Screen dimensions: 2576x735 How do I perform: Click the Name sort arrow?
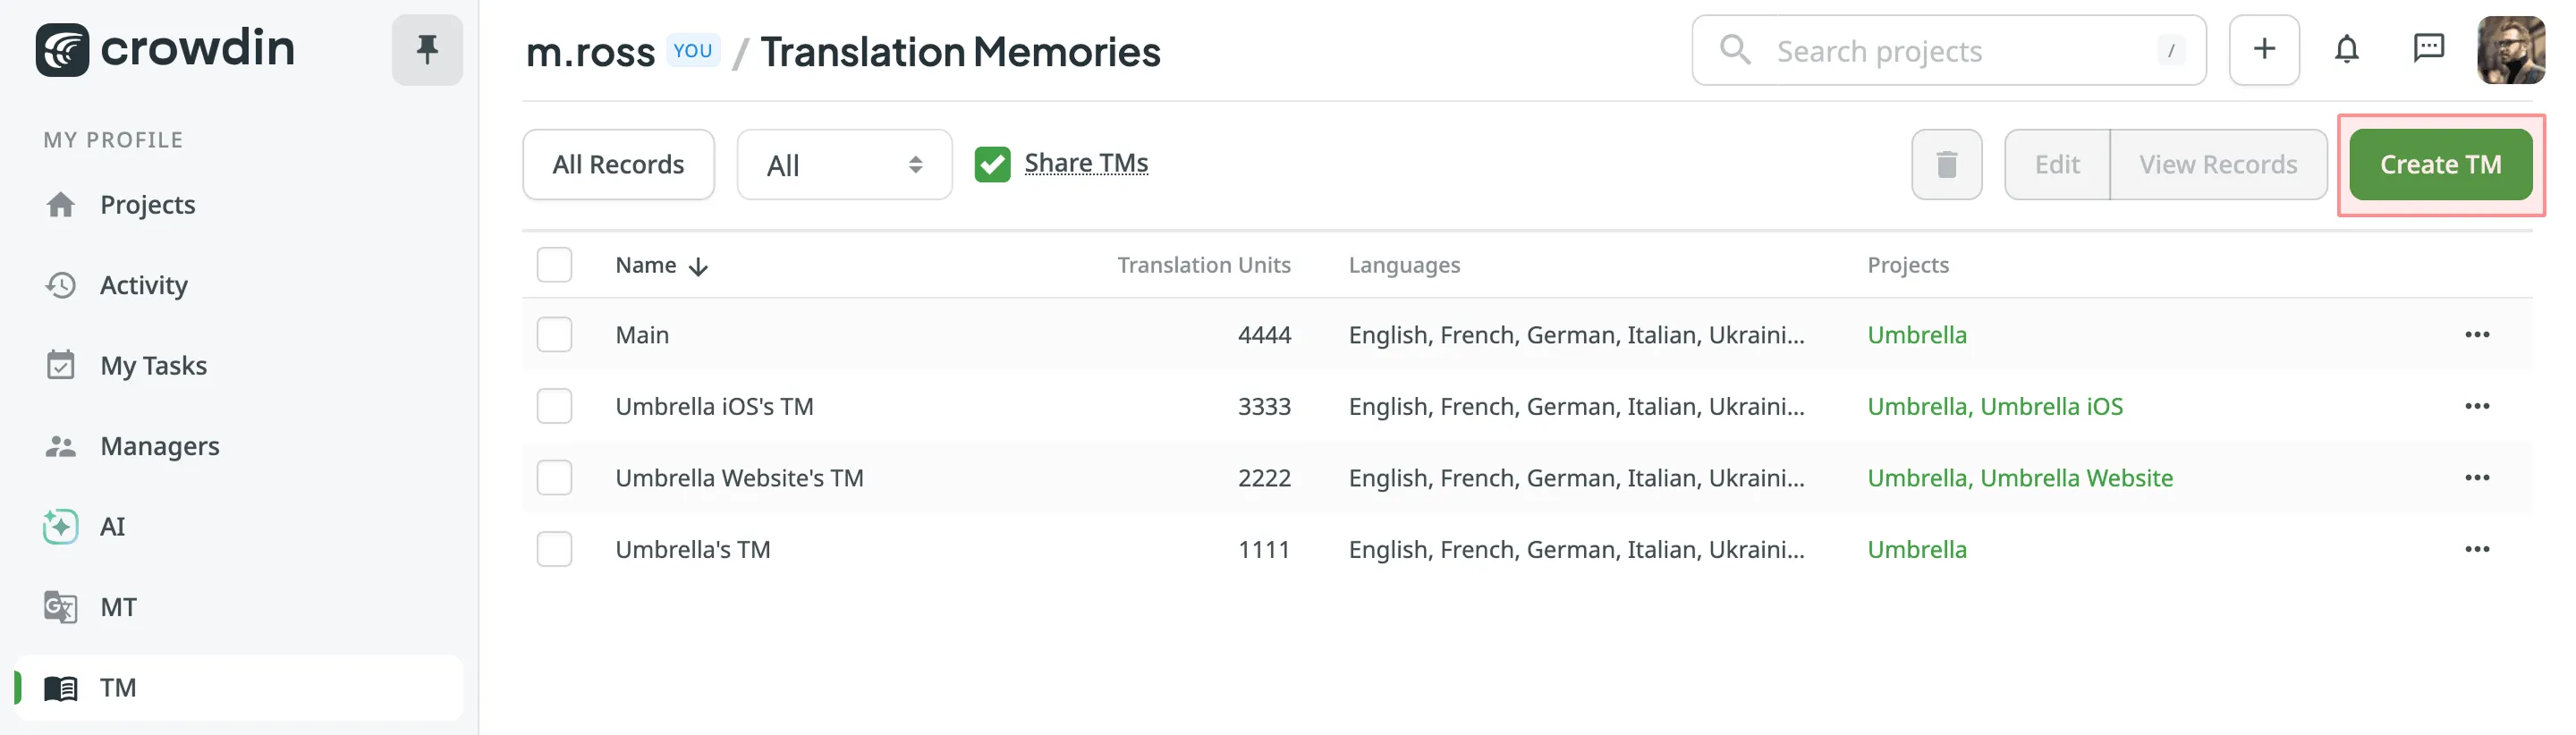(698, 266)
